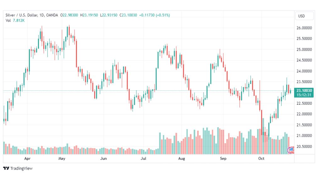Click the 26.00000 price scale label
The height and width of the screenshot is (174, 318).
(304, 28)
